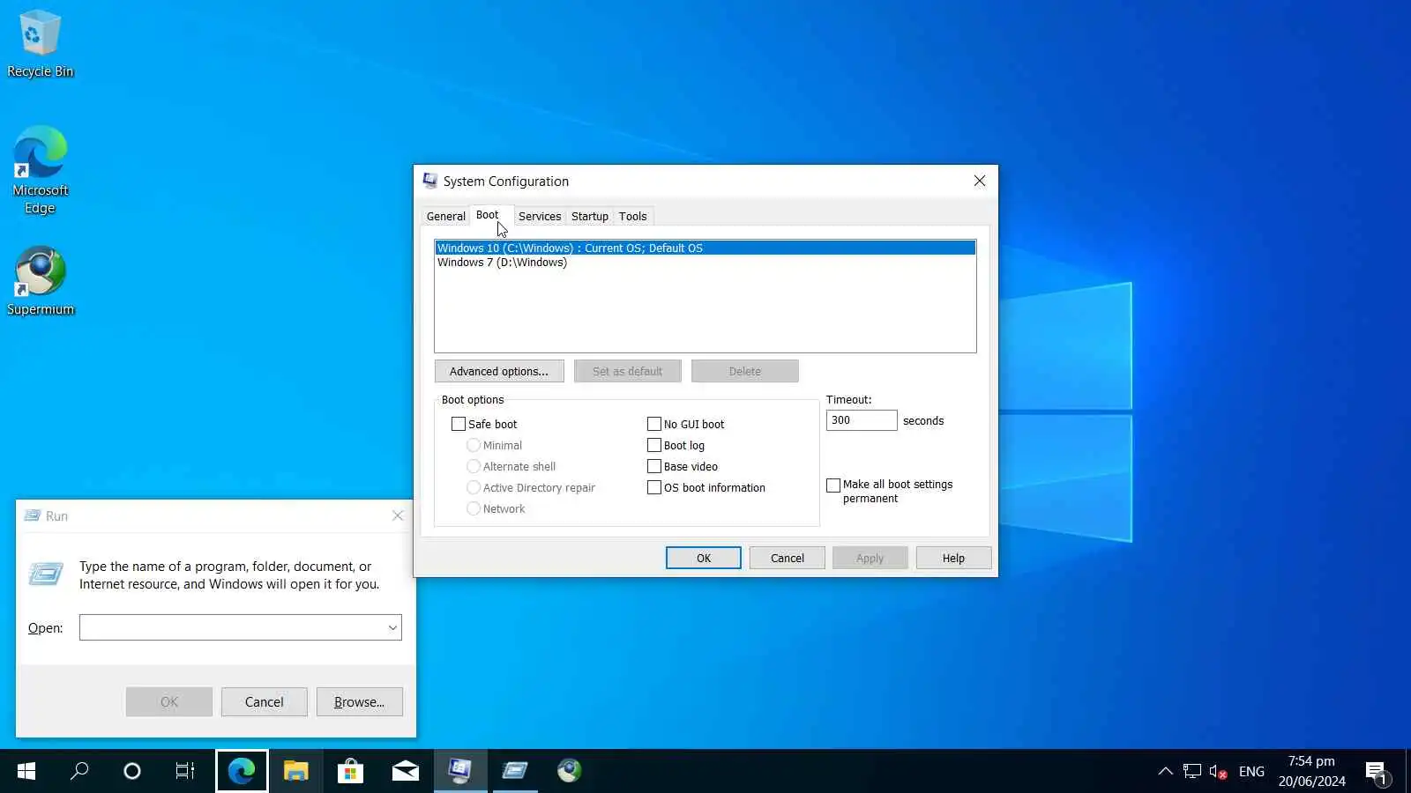The width and height of the screenshot is (1411, 793).
Task: Open Cortana circle on the taskbar
Action: pyautogui.click(x=132, y=771)
